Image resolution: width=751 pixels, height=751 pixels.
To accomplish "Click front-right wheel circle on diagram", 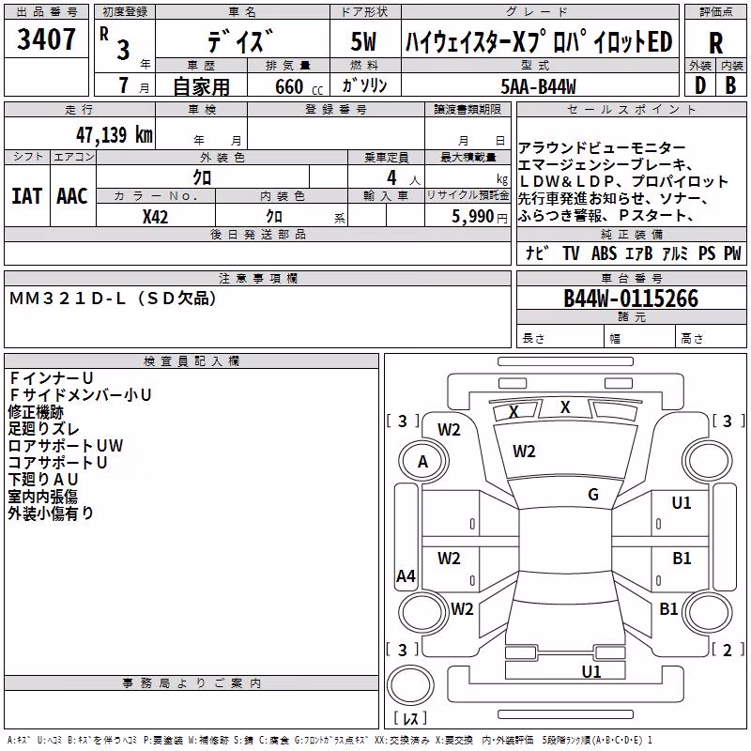I will click(707, 462).
